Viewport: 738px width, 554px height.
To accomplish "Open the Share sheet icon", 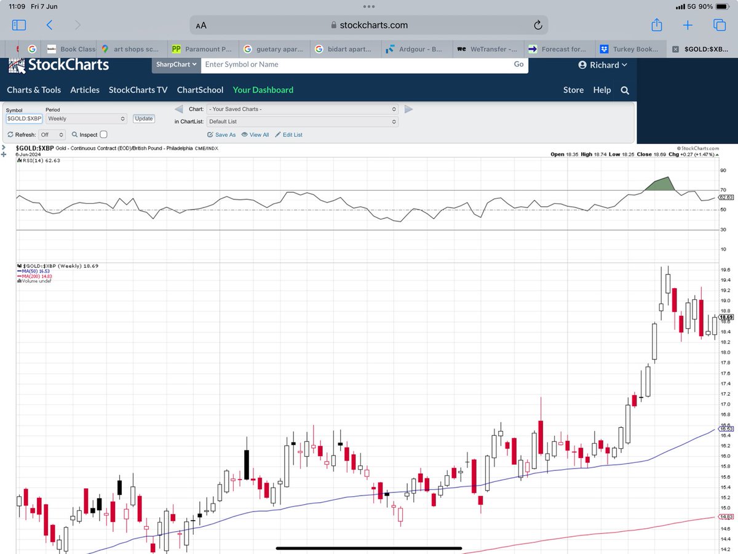I will coord(656,25).
